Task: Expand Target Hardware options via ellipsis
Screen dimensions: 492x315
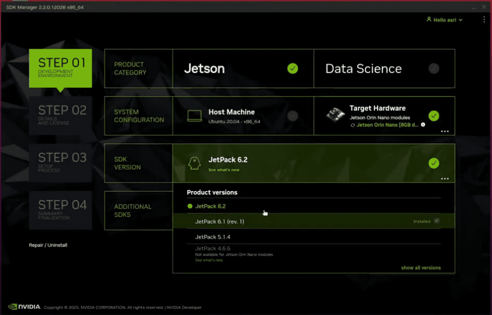Action: pyautogui.click(x=445, y=131)
